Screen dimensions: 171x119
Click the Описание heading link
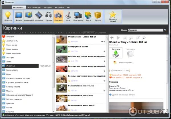click(x=113, y=82)
